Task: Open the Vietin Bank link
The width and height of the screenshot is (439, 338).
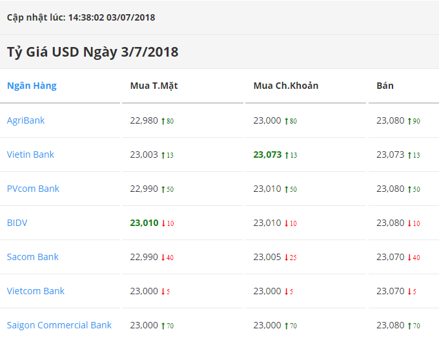Action: click(30, 155)
